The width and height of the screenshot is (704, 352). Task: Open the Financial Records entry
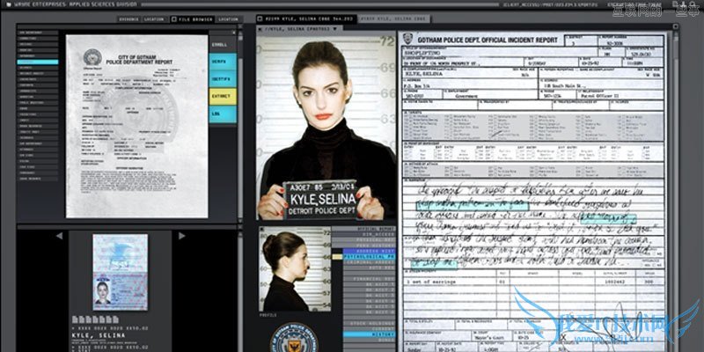(369, 279)
